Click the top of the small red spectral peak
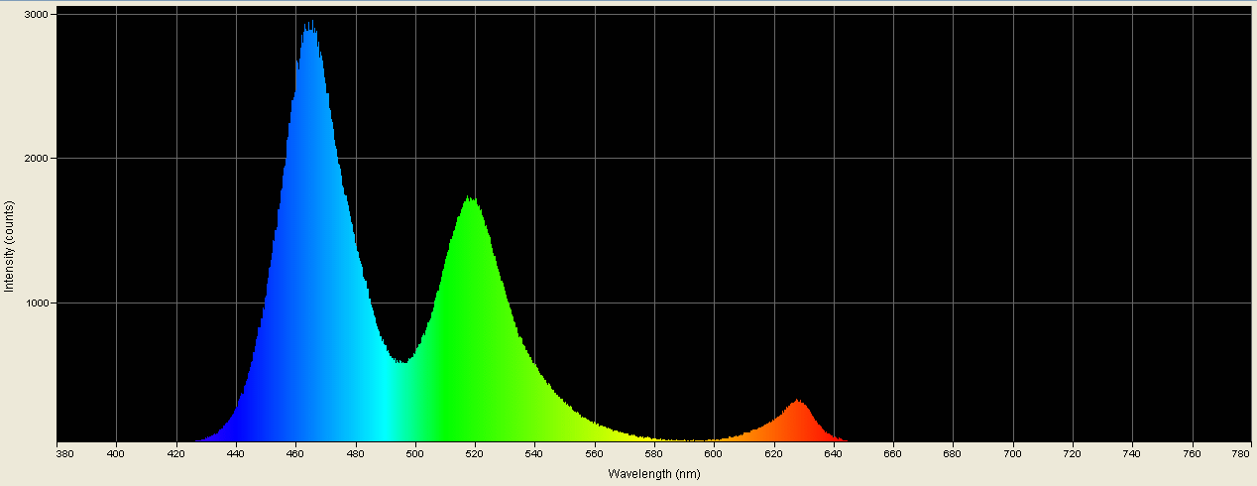 pos(797,403)
